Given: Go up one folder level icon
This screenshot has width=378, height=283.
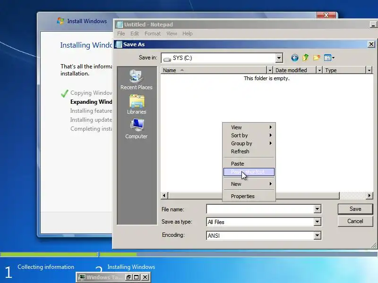Looking at the screenshot, I should [306, 58].
